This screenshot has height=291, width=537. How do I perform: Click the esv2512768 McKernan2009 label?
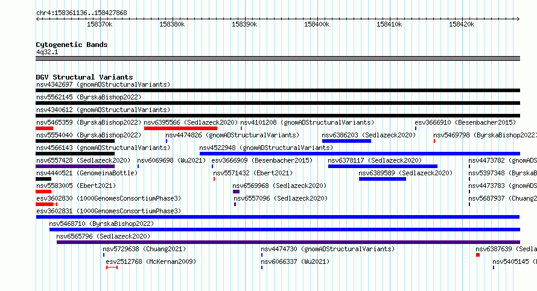(x=151, y=261)
